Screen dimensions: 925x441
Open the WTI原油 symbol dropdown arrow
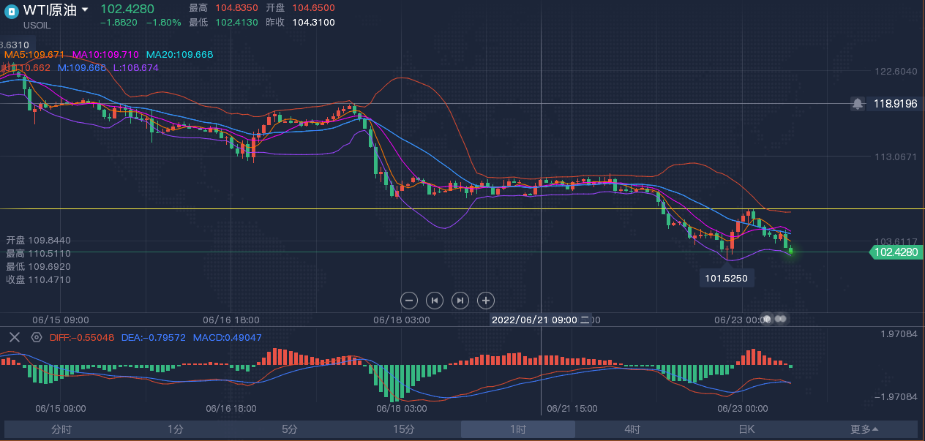(86, 10)
